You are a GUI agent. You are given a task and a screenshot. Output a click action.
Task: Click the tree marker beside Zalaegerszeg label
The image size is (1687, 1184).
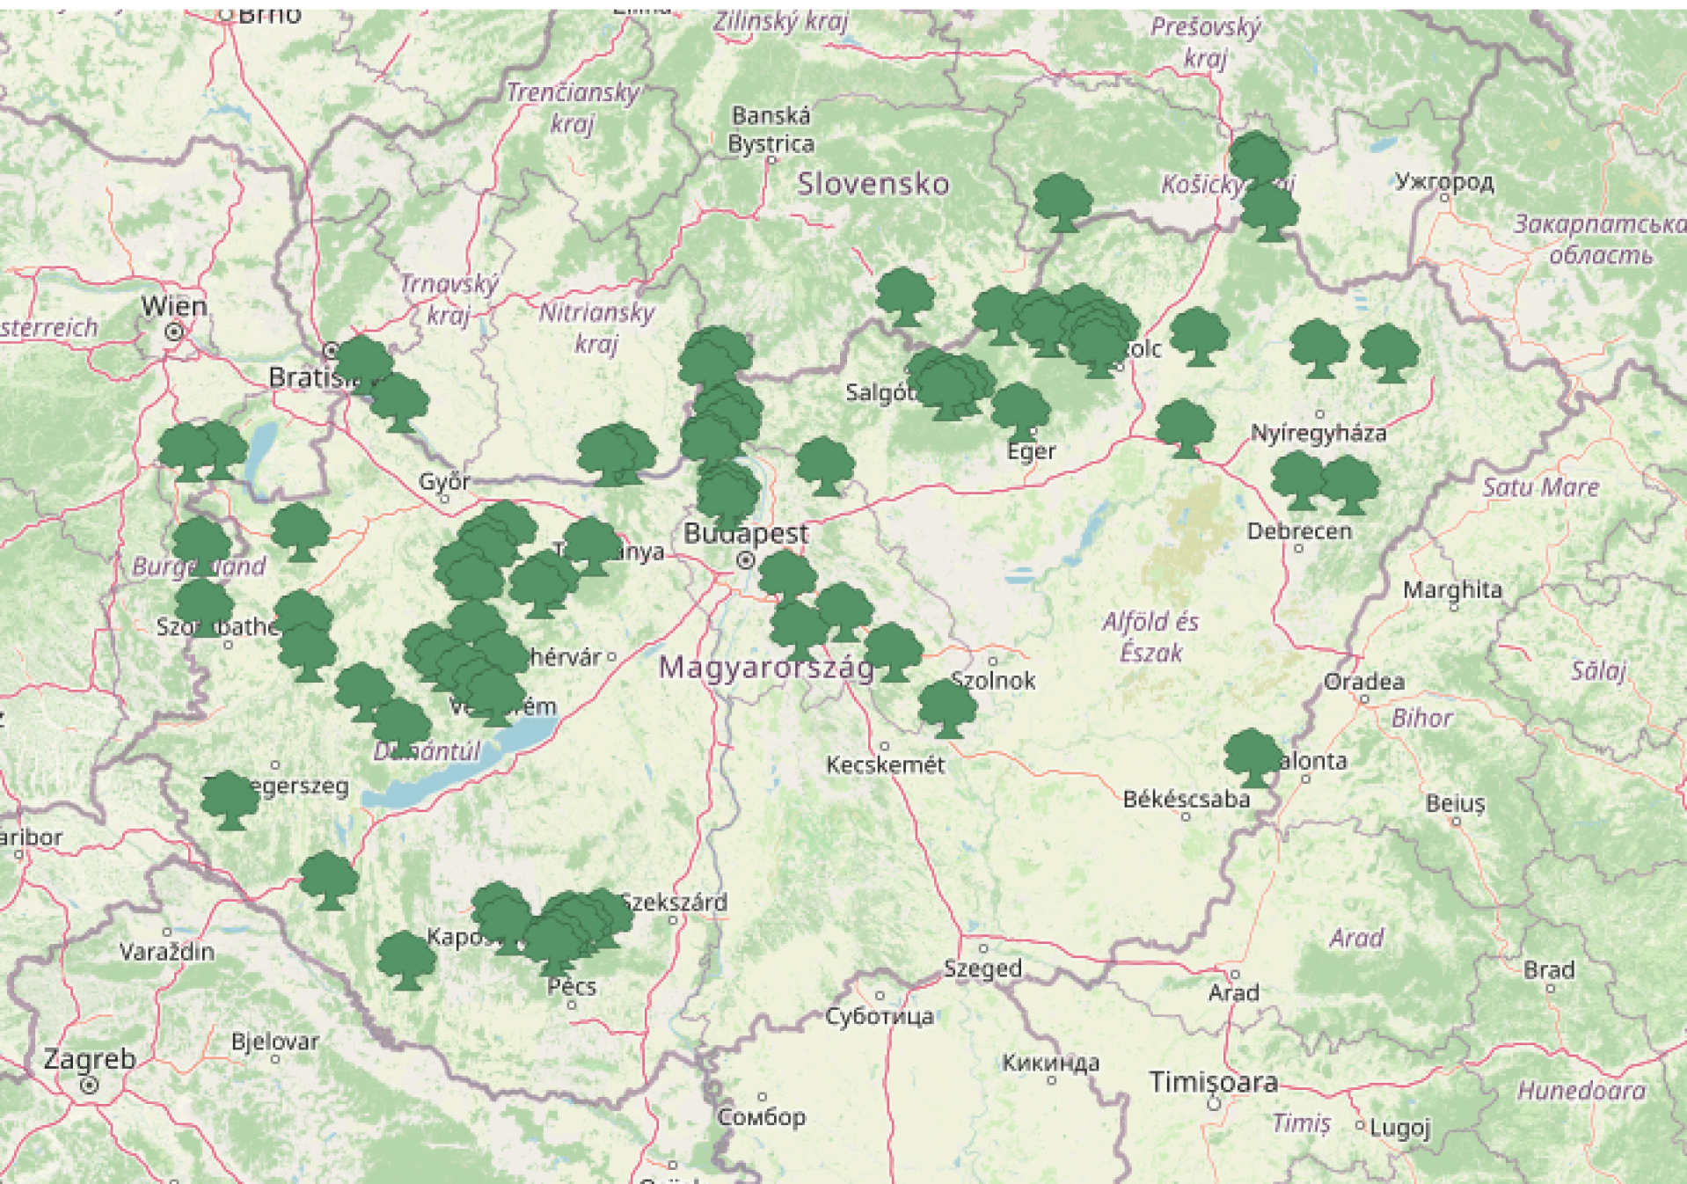point(230,800)
